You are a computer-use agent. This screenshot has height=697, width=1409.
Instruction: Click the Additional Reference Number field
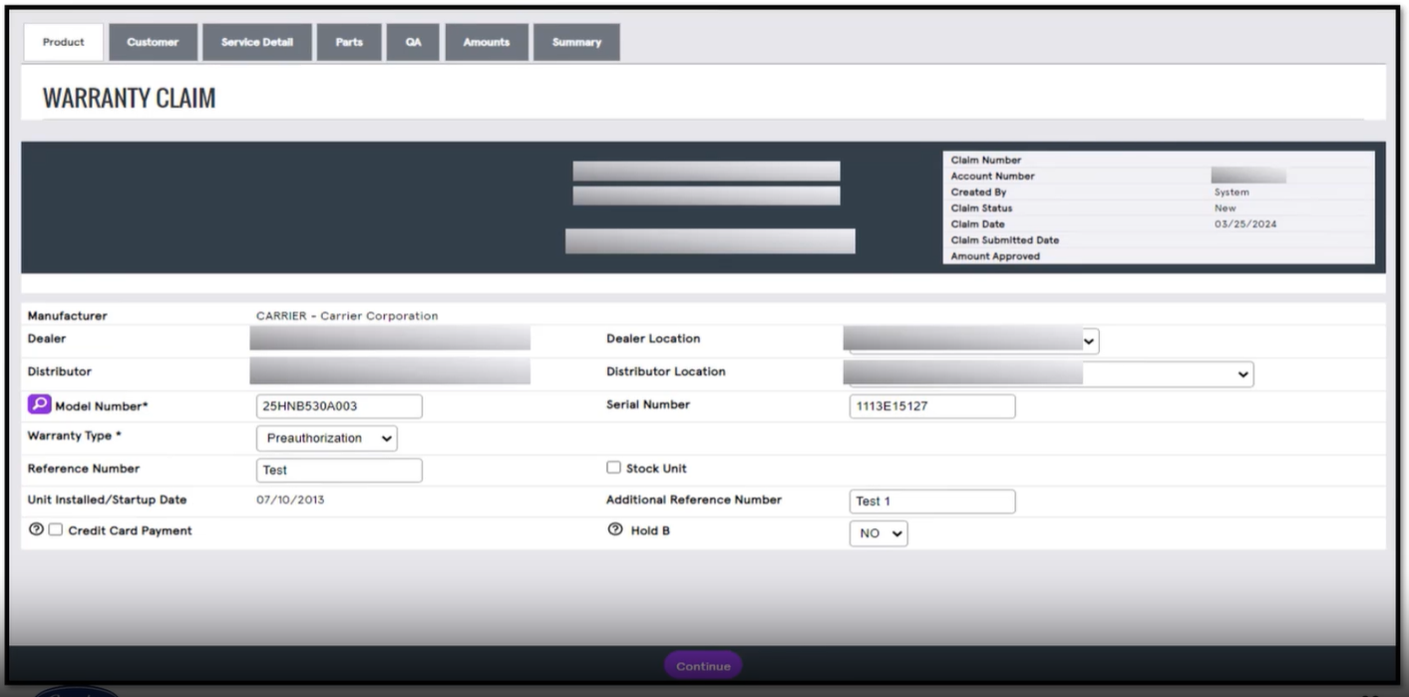point(931,501)
